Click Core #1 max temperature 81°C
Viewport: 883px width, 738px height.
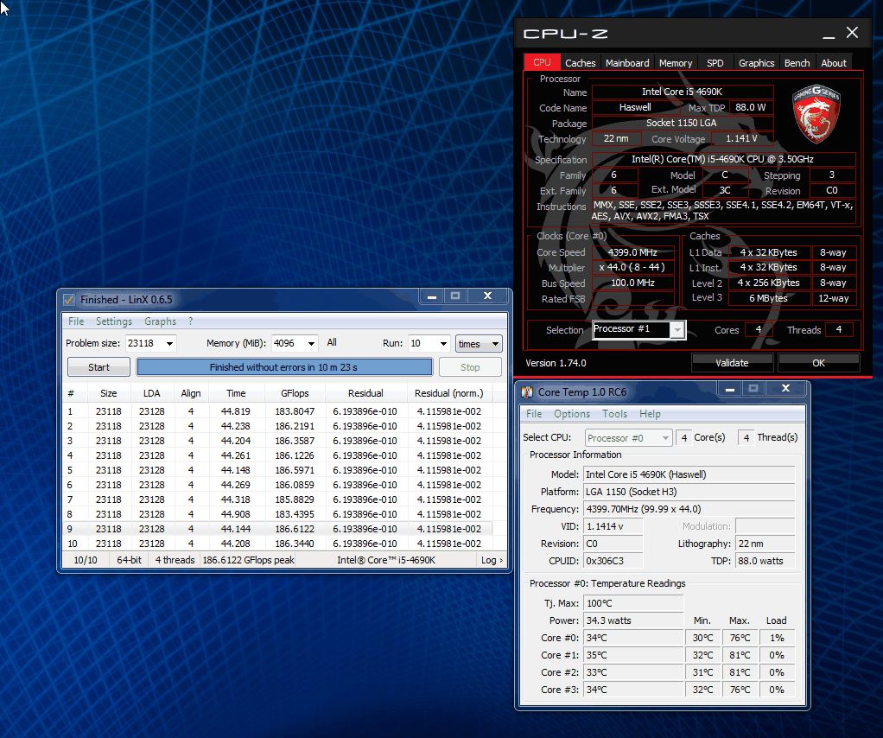point(740,655)
